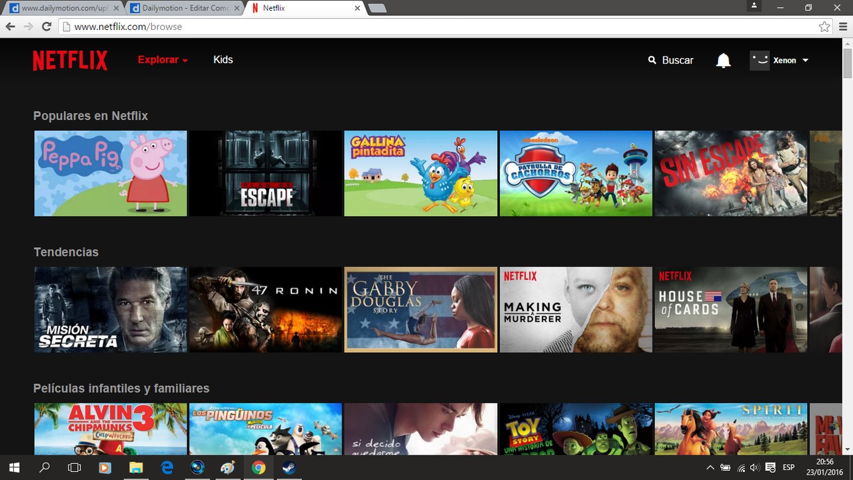This screenshot has width=853, height=480.
Task: Click the Netflix logo
Action: (x=70, y=60)
